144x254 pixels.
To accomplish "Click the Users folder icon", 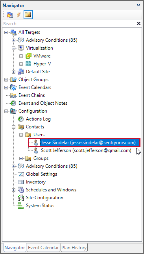I will (x=28, y=135).
